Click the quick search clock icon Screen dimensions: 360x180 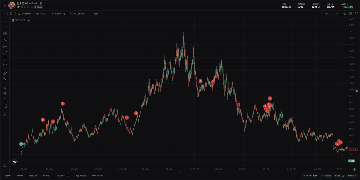(345, 14)
